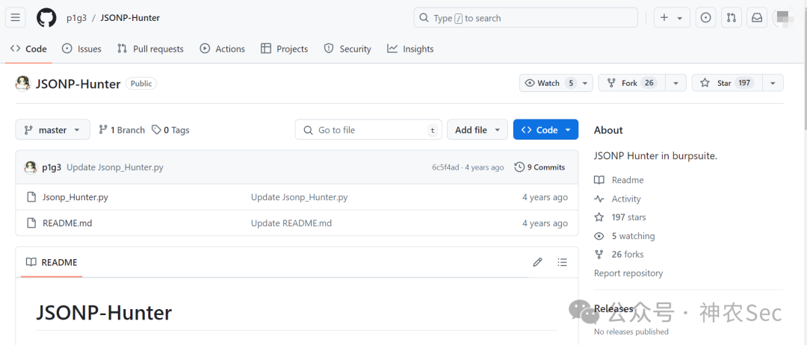Open the user avatar menu

point(785,18)
